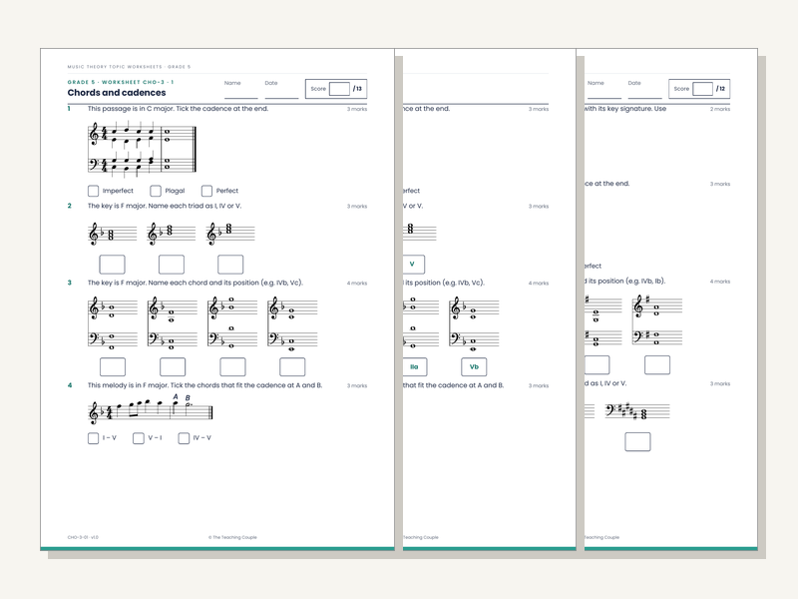
Task: Click question 4's F major melody instruction
Action: [204, 385]
